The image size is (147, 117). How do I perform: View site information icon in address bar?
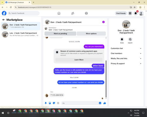(x=16, y=7)
